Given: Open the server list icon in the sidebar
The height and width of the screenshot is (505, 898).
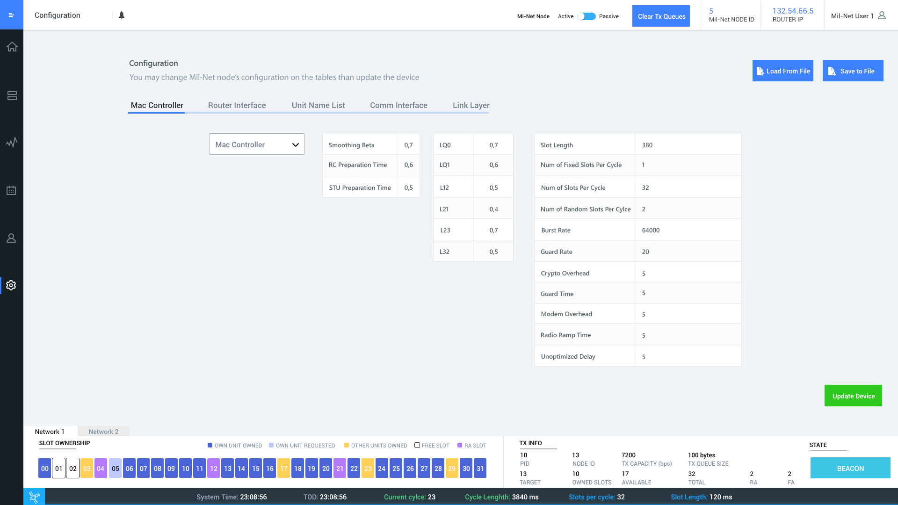Looking at the screenshot, I should tap(12, 96).
